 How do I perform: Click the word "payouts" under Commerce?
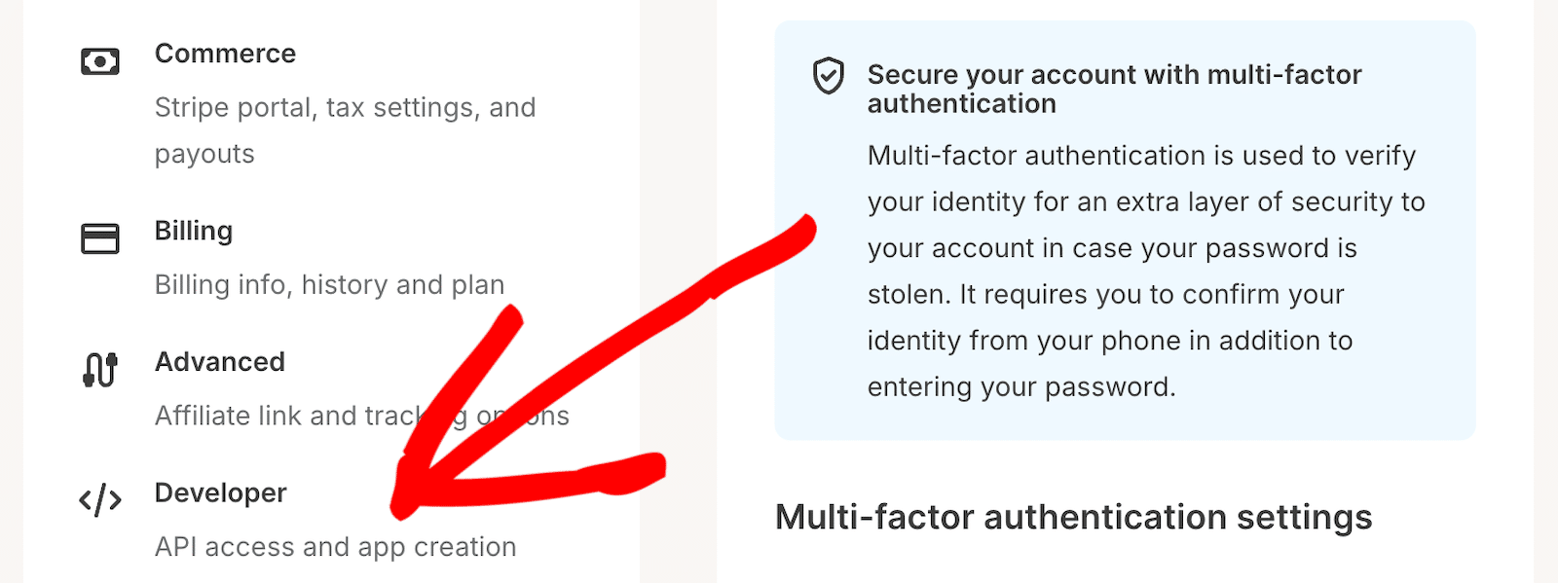coord(204,154)
